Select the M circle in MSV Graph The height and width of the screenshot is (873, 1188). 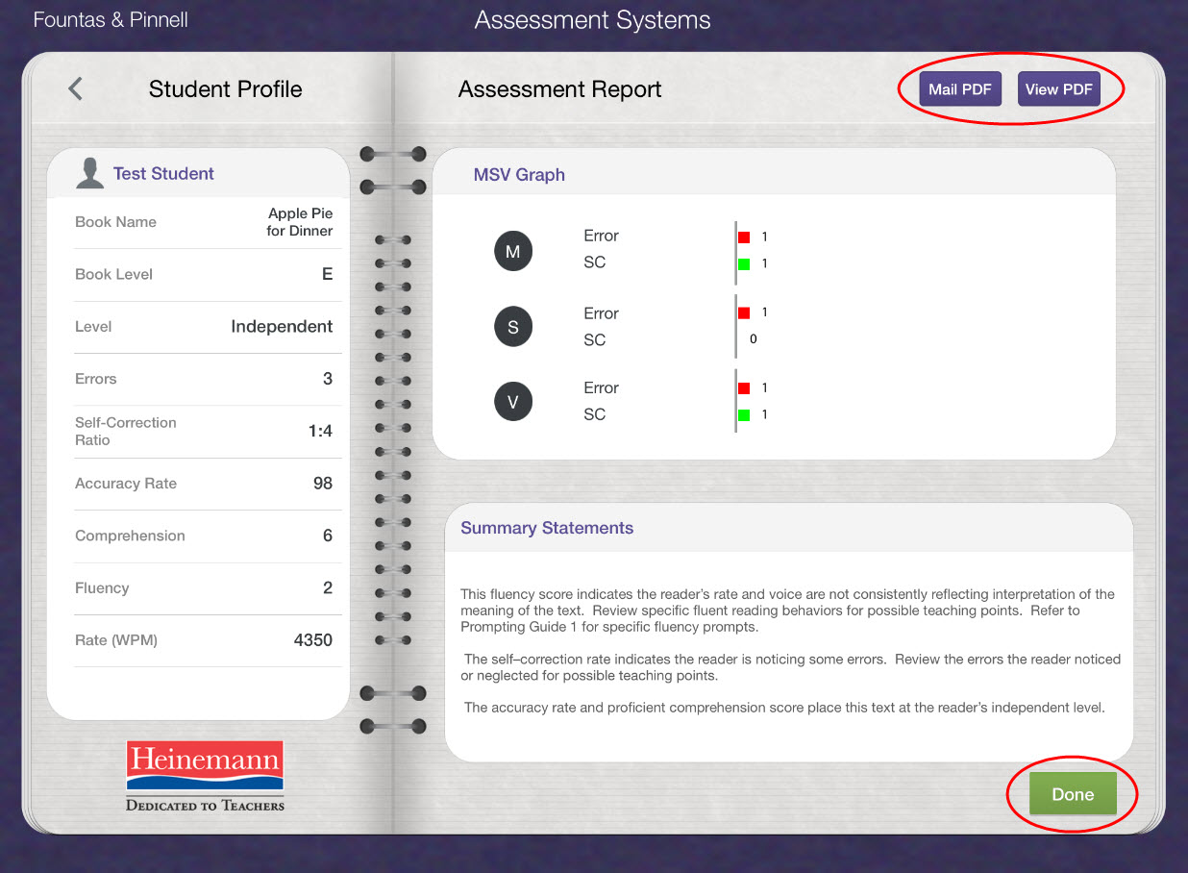[x=513, y=250]
